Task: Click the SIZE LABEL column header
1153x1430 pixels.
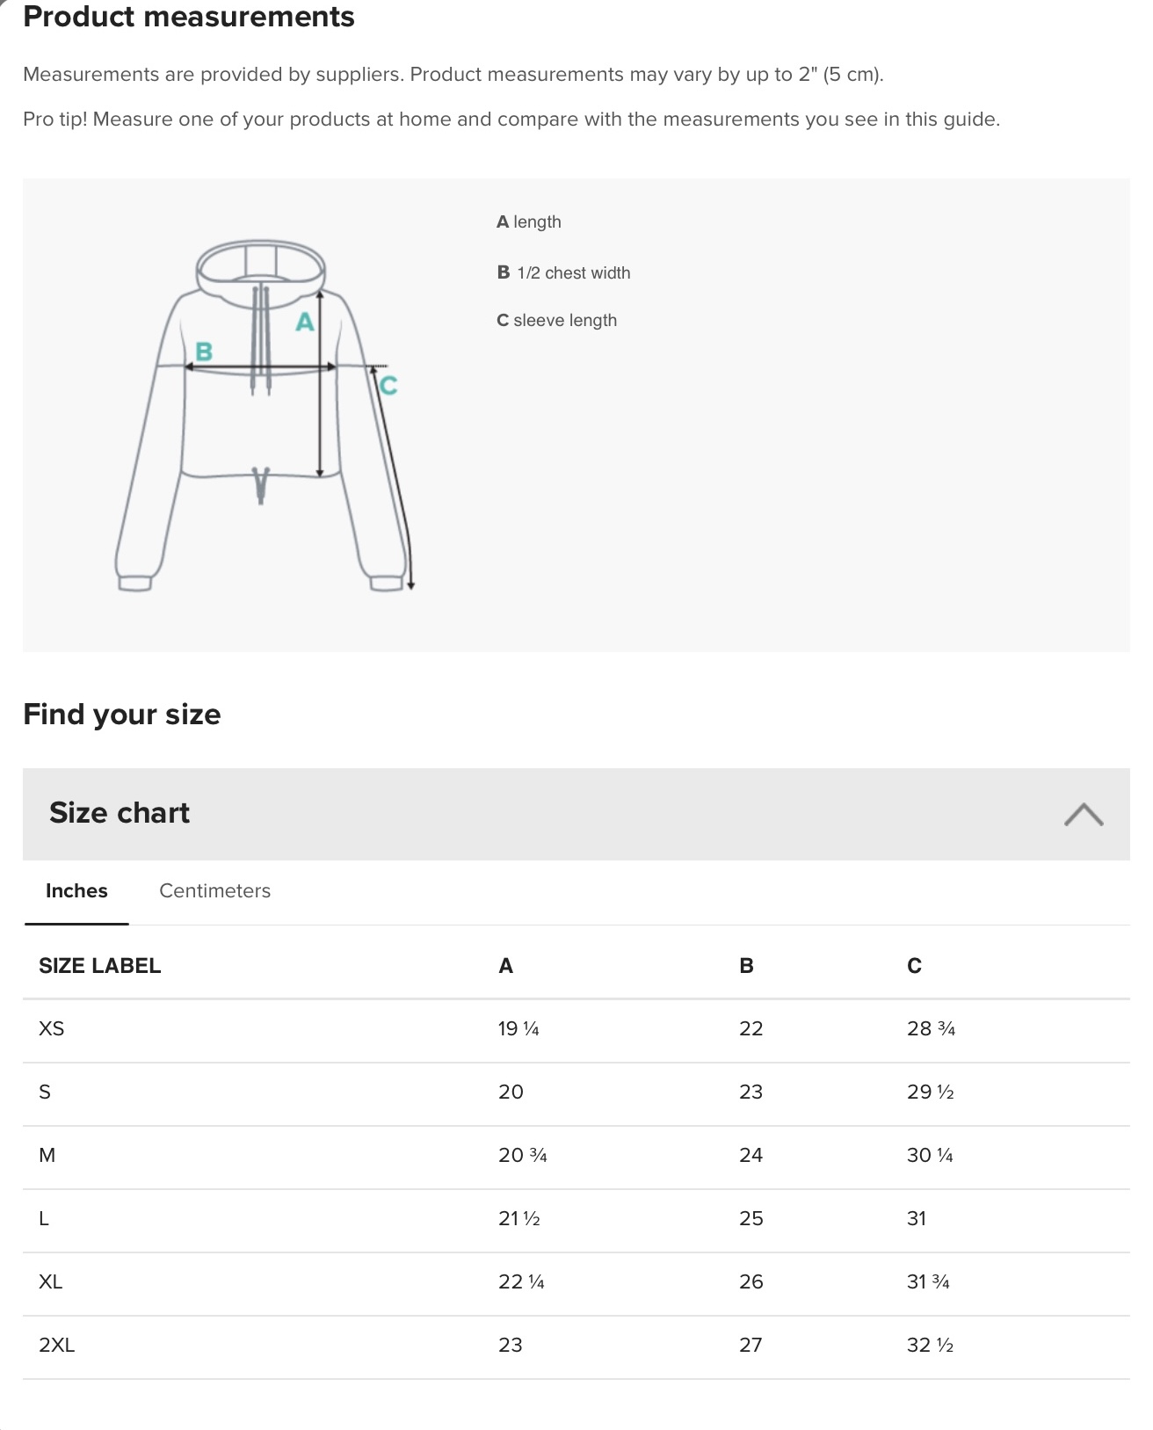Action: 99,965
